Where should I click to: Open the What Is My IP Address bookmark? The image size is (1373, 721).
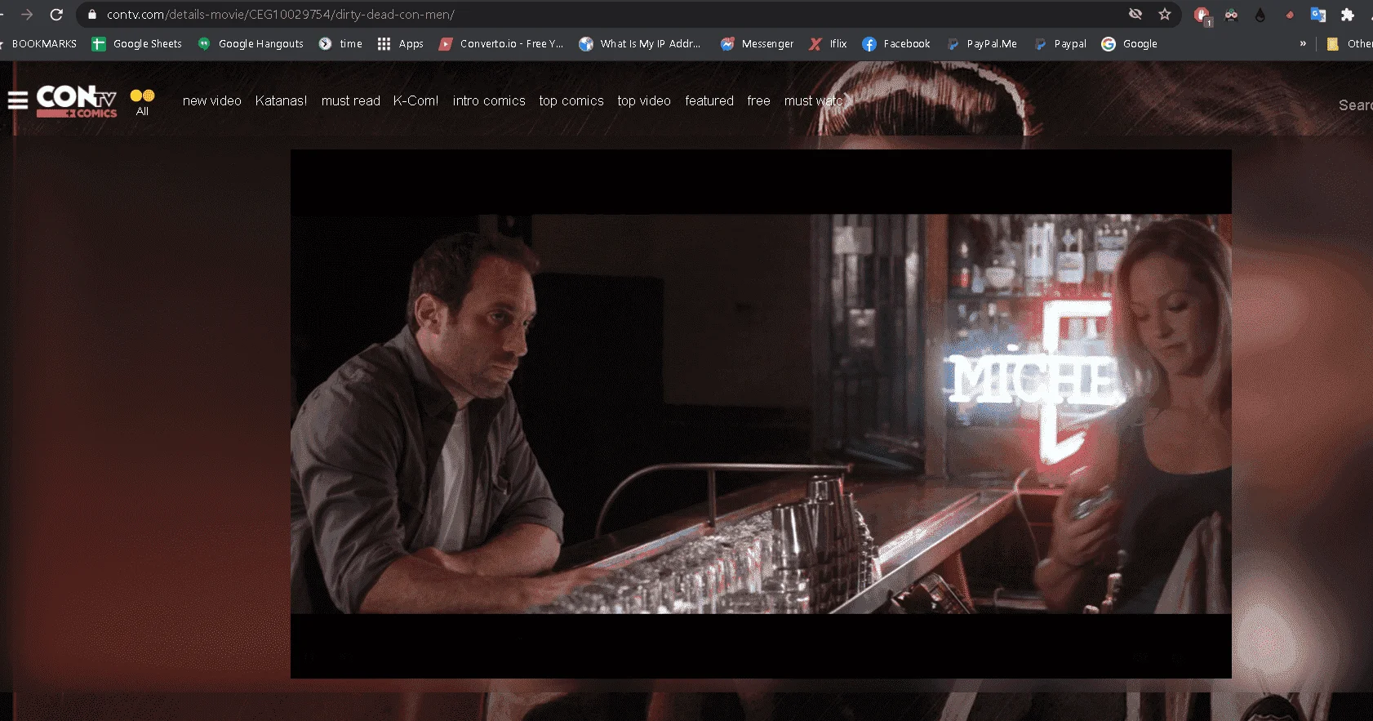tap(640, 44)
